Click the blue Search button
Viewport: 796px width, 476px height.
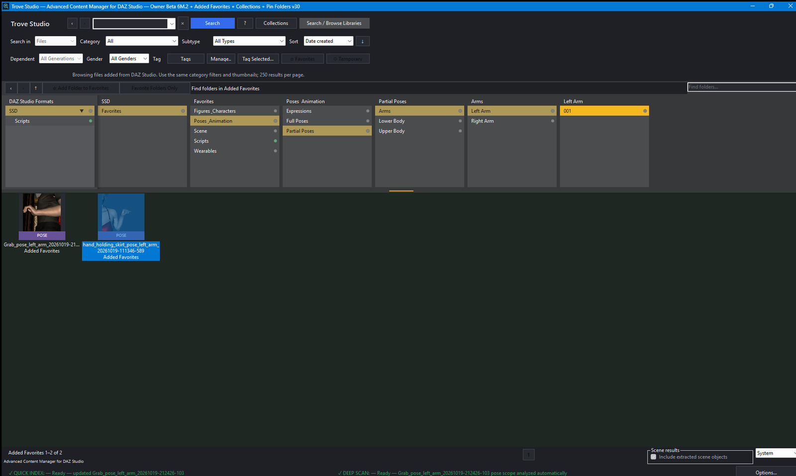coord(212,23)
